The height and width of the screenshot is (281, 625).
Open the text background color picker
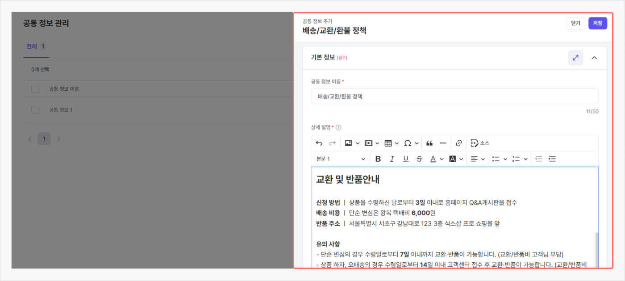[456, 159]
